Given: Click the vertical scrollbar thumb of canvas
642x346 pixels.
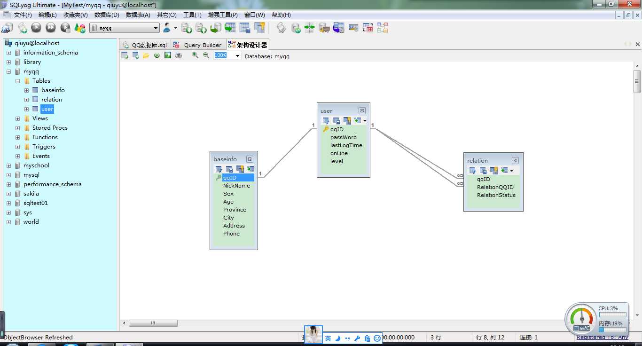Looking at the screenshot, I should 637,81.
